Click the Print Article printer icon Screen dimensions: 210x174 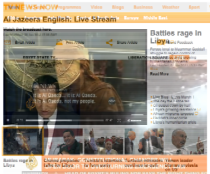click(59, 42)
